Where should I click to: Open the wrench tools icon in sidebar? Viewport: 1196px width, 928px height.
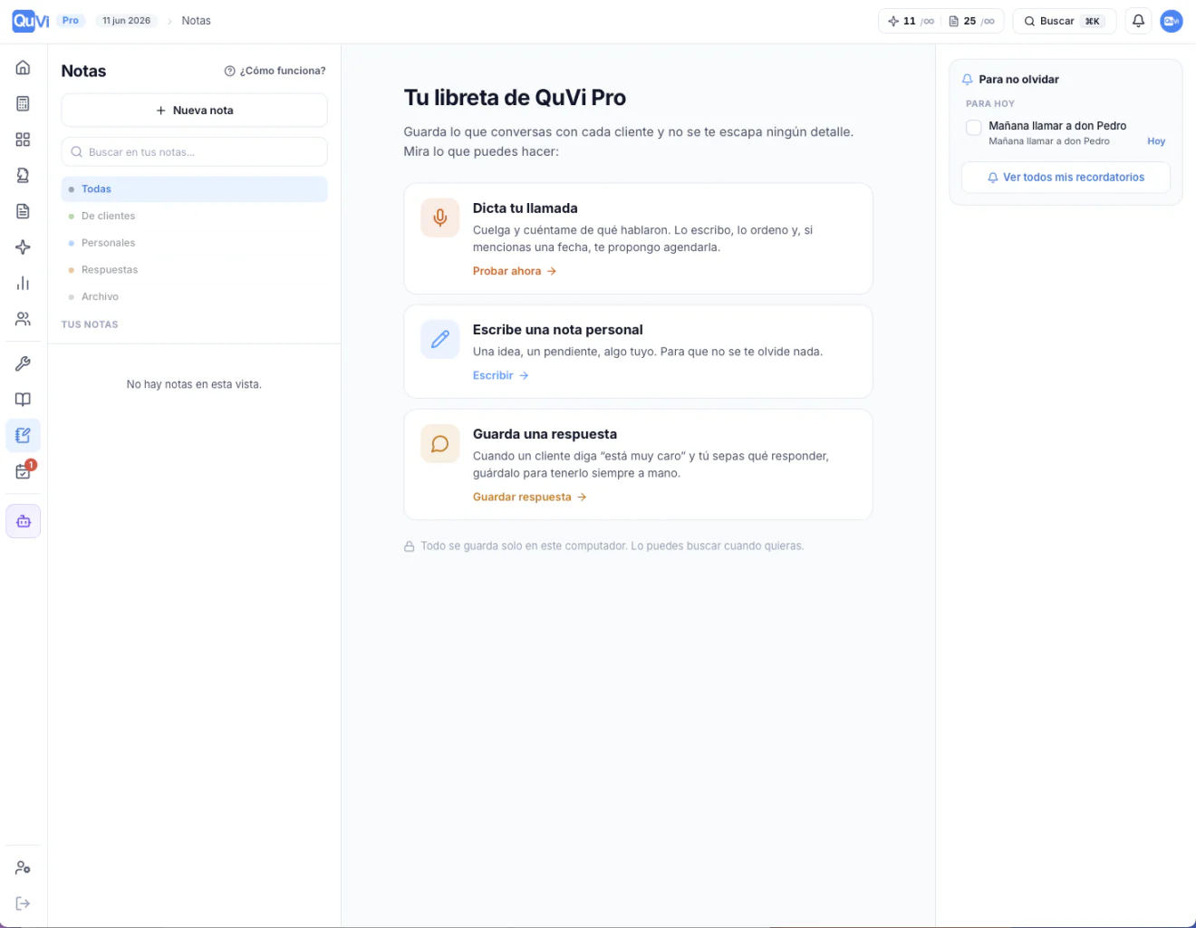(24, 363)
